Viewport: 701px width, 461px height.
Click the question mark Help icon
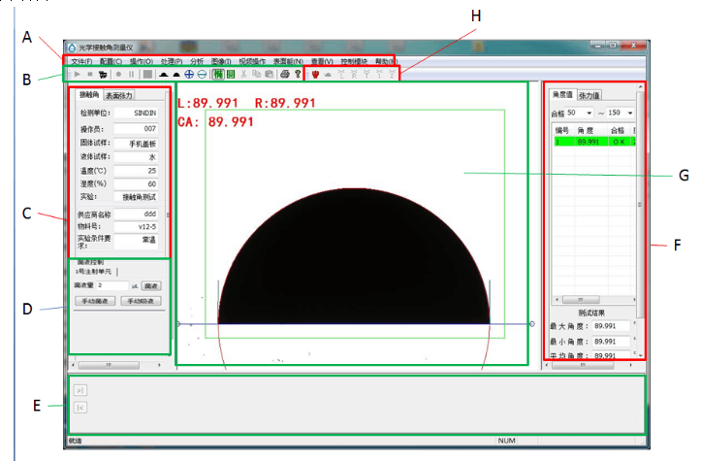click(x=298, y=75)
